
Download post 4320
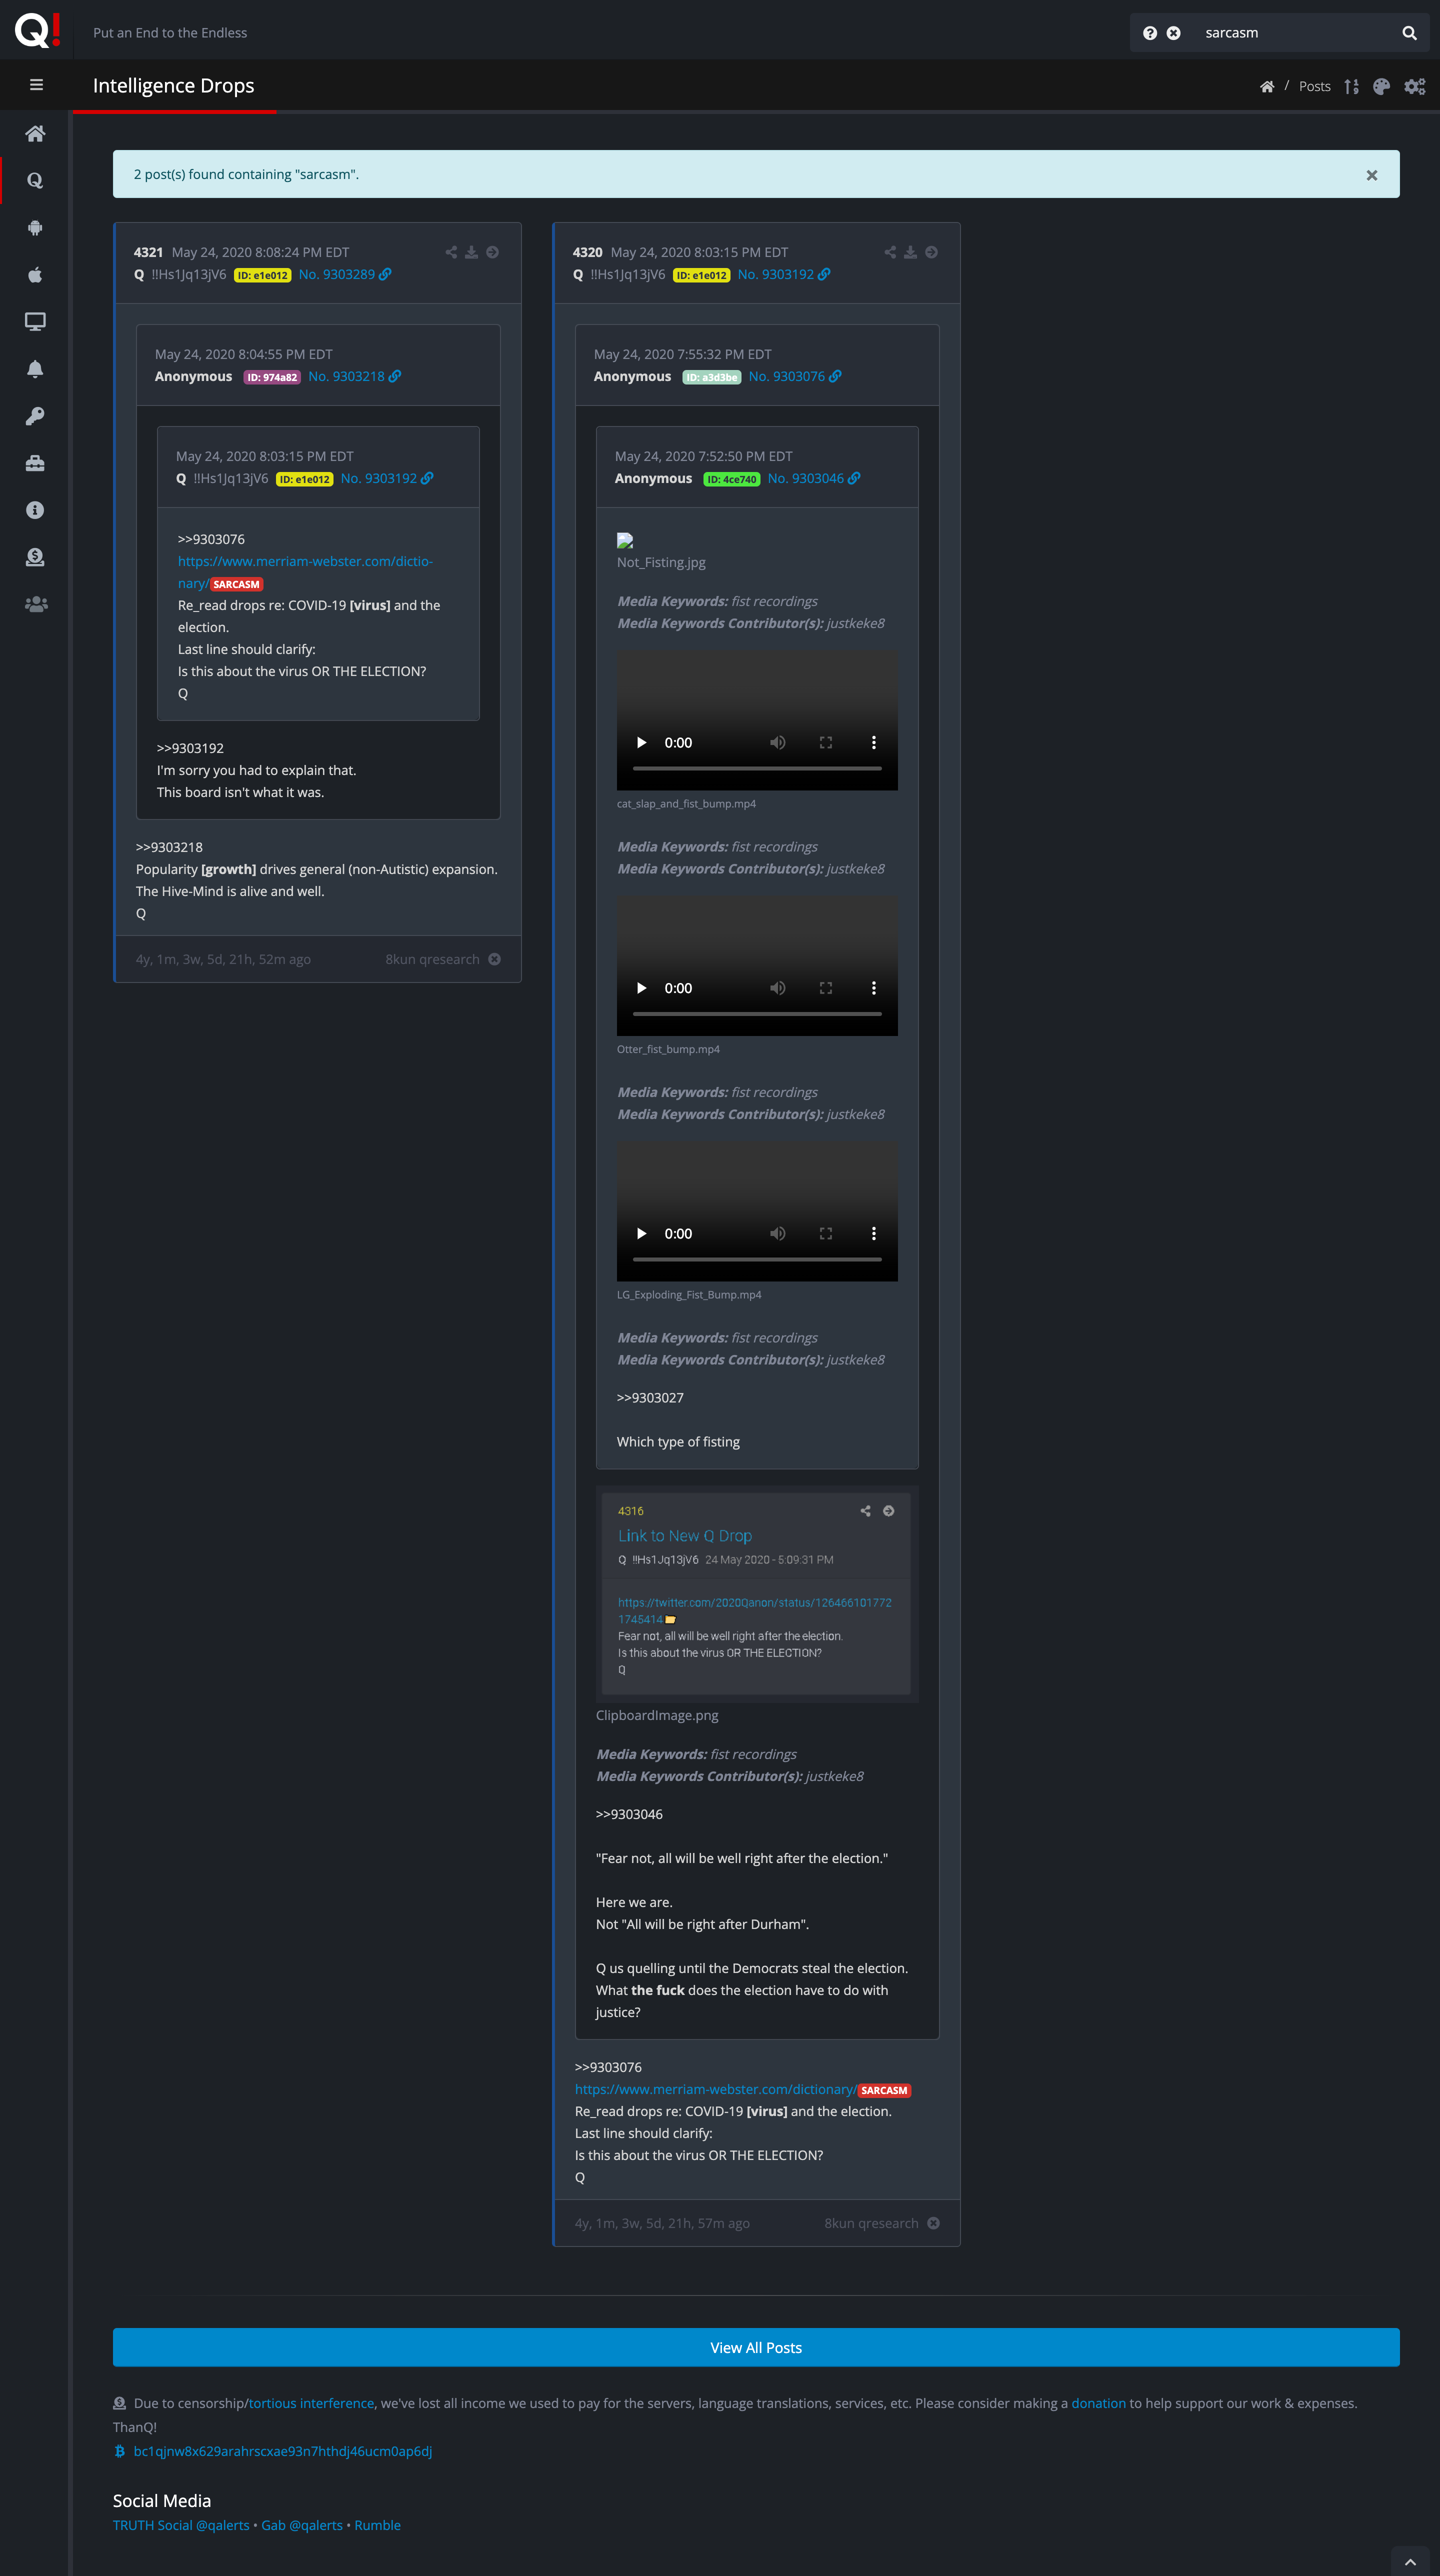coord(910,252)
